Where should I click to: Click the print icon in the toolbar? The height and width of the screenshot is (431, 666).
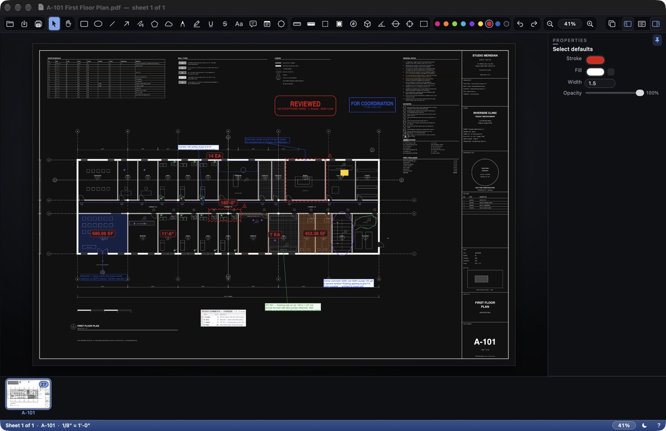(38, 24)
